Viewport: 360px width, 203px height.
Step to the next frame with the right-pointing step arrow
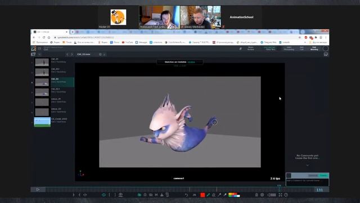pyautogui.click(x=74, y=195)
